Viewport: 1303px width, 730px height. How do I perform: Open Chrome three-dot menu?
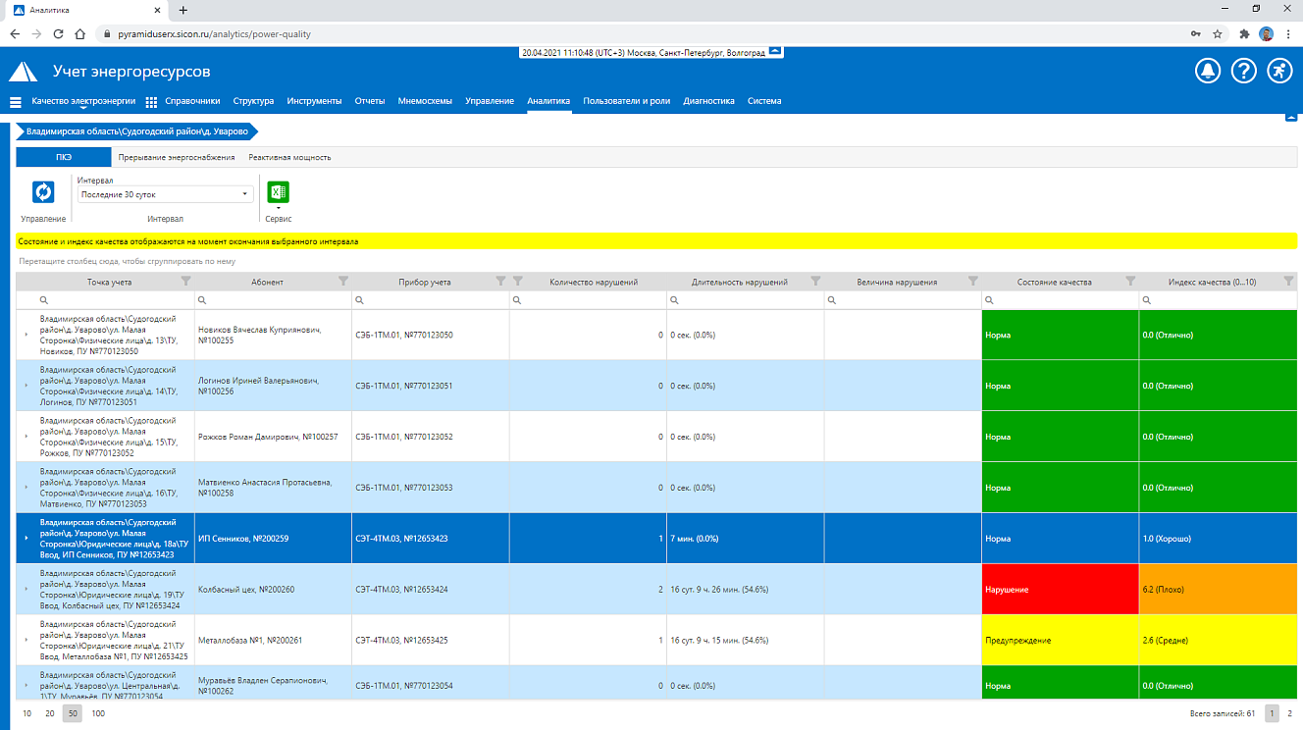click(x=1288, y=33)
